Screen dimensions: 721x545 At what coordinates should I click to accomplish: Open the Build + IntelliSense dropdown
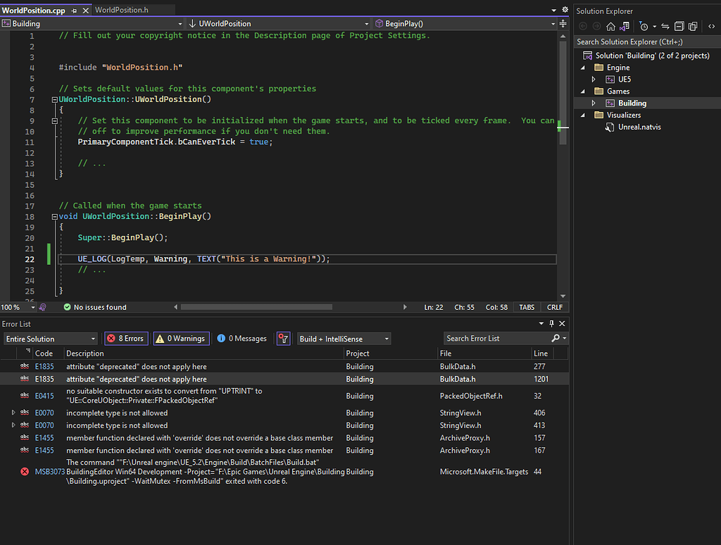pos(343,339)
